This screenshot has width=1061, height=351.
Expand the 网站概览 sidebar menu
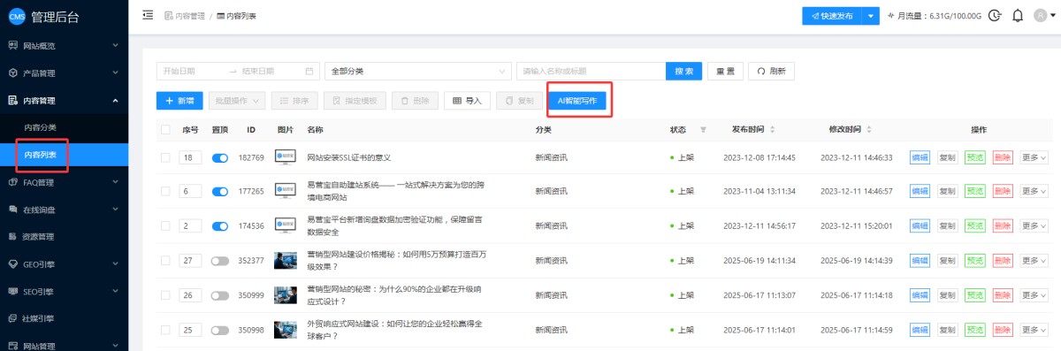pos(64,45)
